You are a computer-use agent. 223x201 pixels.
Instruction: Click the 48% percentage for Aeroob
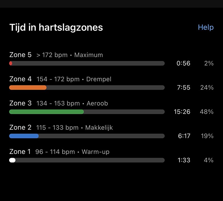(x=207, y=112)
